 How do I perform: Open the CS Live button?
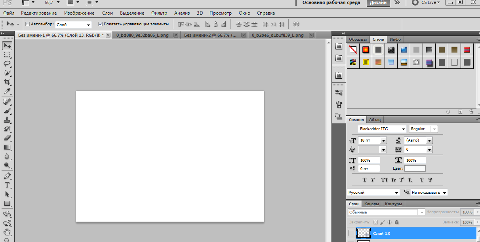point(427,3)
